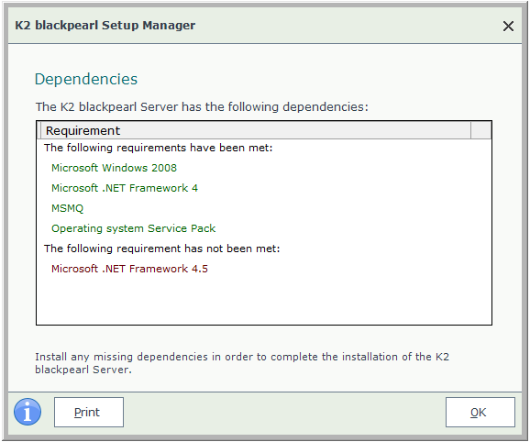
Task: Click the blue information icon
Action: click(28, 412)
